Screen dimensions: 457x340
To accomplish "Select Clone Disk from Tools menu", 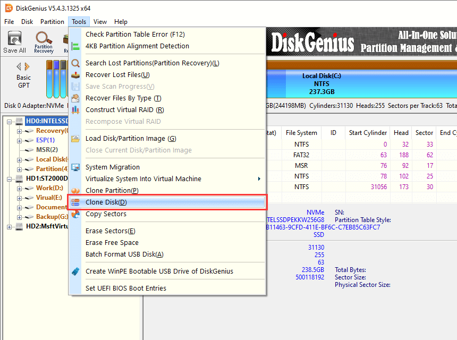I will [x=106, y=202].
